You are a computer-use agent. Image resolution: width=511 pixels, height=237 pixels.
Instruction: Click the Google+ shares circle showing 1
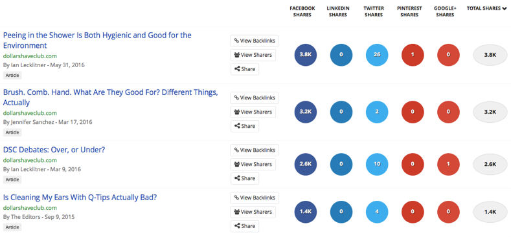pos(448,165)
